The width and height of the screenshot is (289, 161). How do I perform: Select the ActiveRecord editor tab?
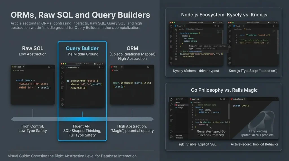[x=238, y=99]
